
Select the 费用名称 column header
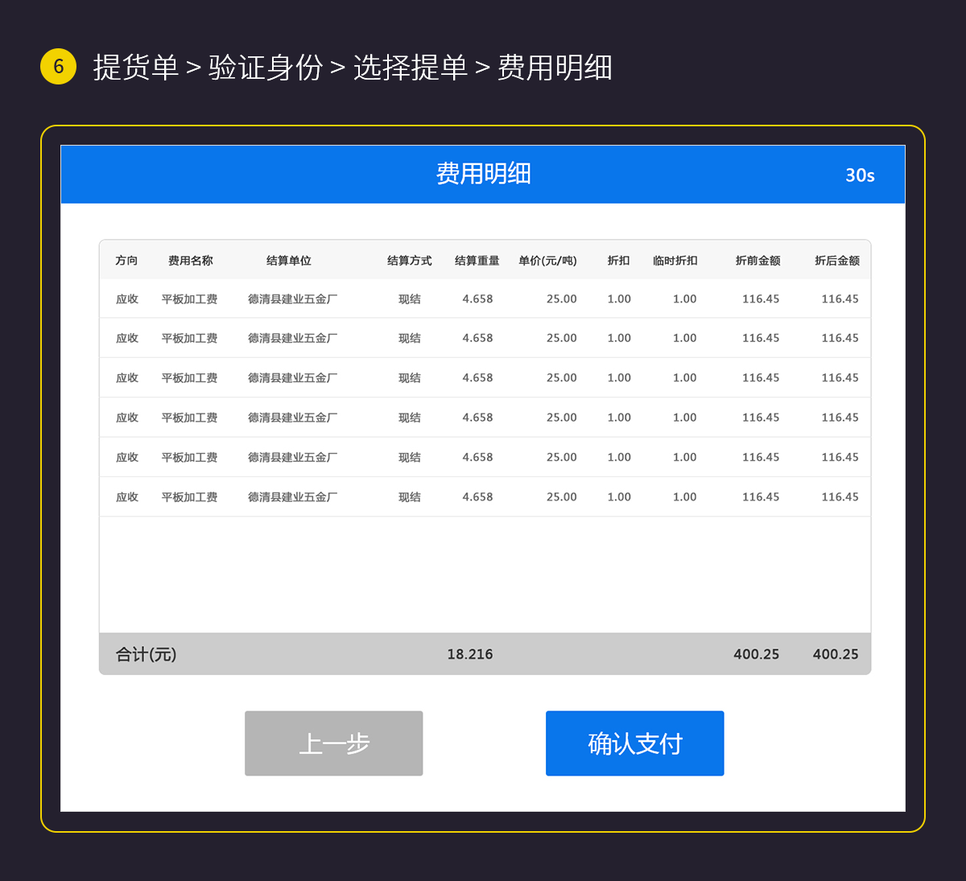(190, 261)
